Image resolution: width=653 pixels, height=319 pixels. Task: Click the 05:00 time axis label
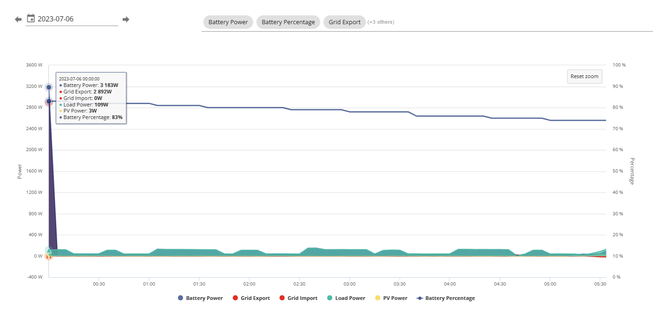click(x=550, y=283)
